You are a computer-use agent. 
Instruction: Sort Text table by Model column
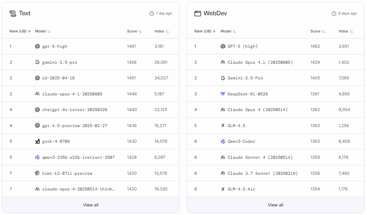[x=42, y=31]
